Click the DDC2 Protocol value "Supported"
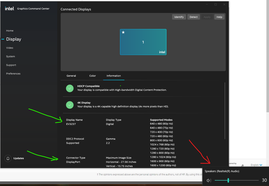Screen dimensions: 269x186 pyautogui.click(x=73, y=143)
